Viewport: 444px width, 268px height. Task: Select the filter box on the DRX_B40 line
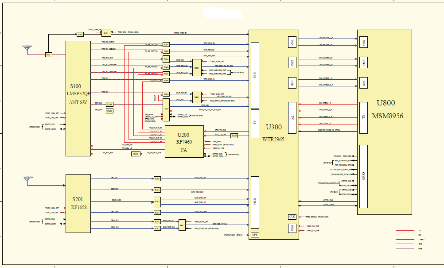(x=157, y=213)
